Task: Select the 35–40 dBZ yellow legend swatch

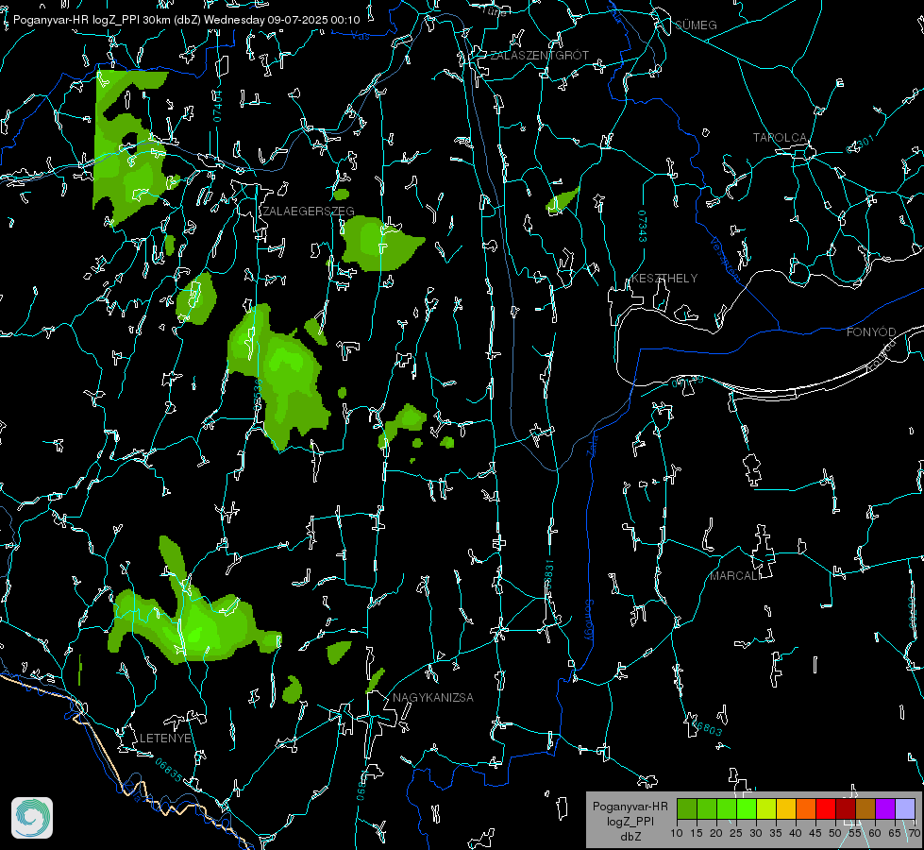Action: click(786, 808)
